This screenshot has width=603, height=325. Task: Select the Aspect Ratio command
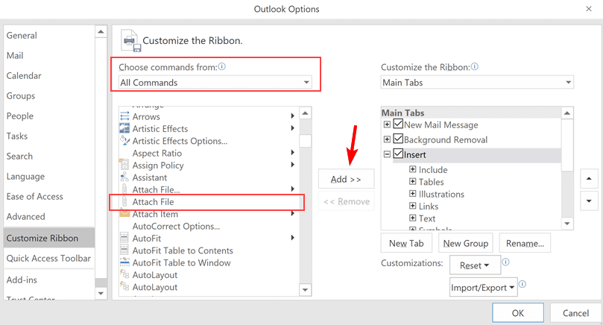tap(209, 153)
